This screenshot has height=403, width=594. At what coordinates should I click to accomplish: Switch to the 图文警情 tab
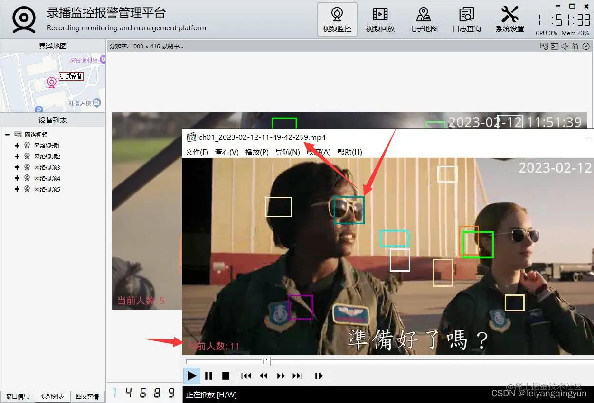(x=88, y=396)
